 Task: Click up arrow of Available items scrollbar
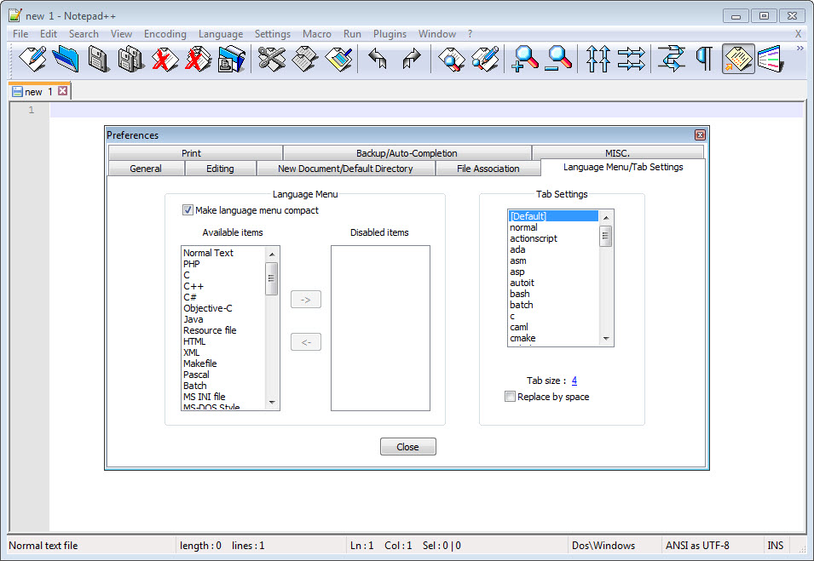click(x=272, y=254)
